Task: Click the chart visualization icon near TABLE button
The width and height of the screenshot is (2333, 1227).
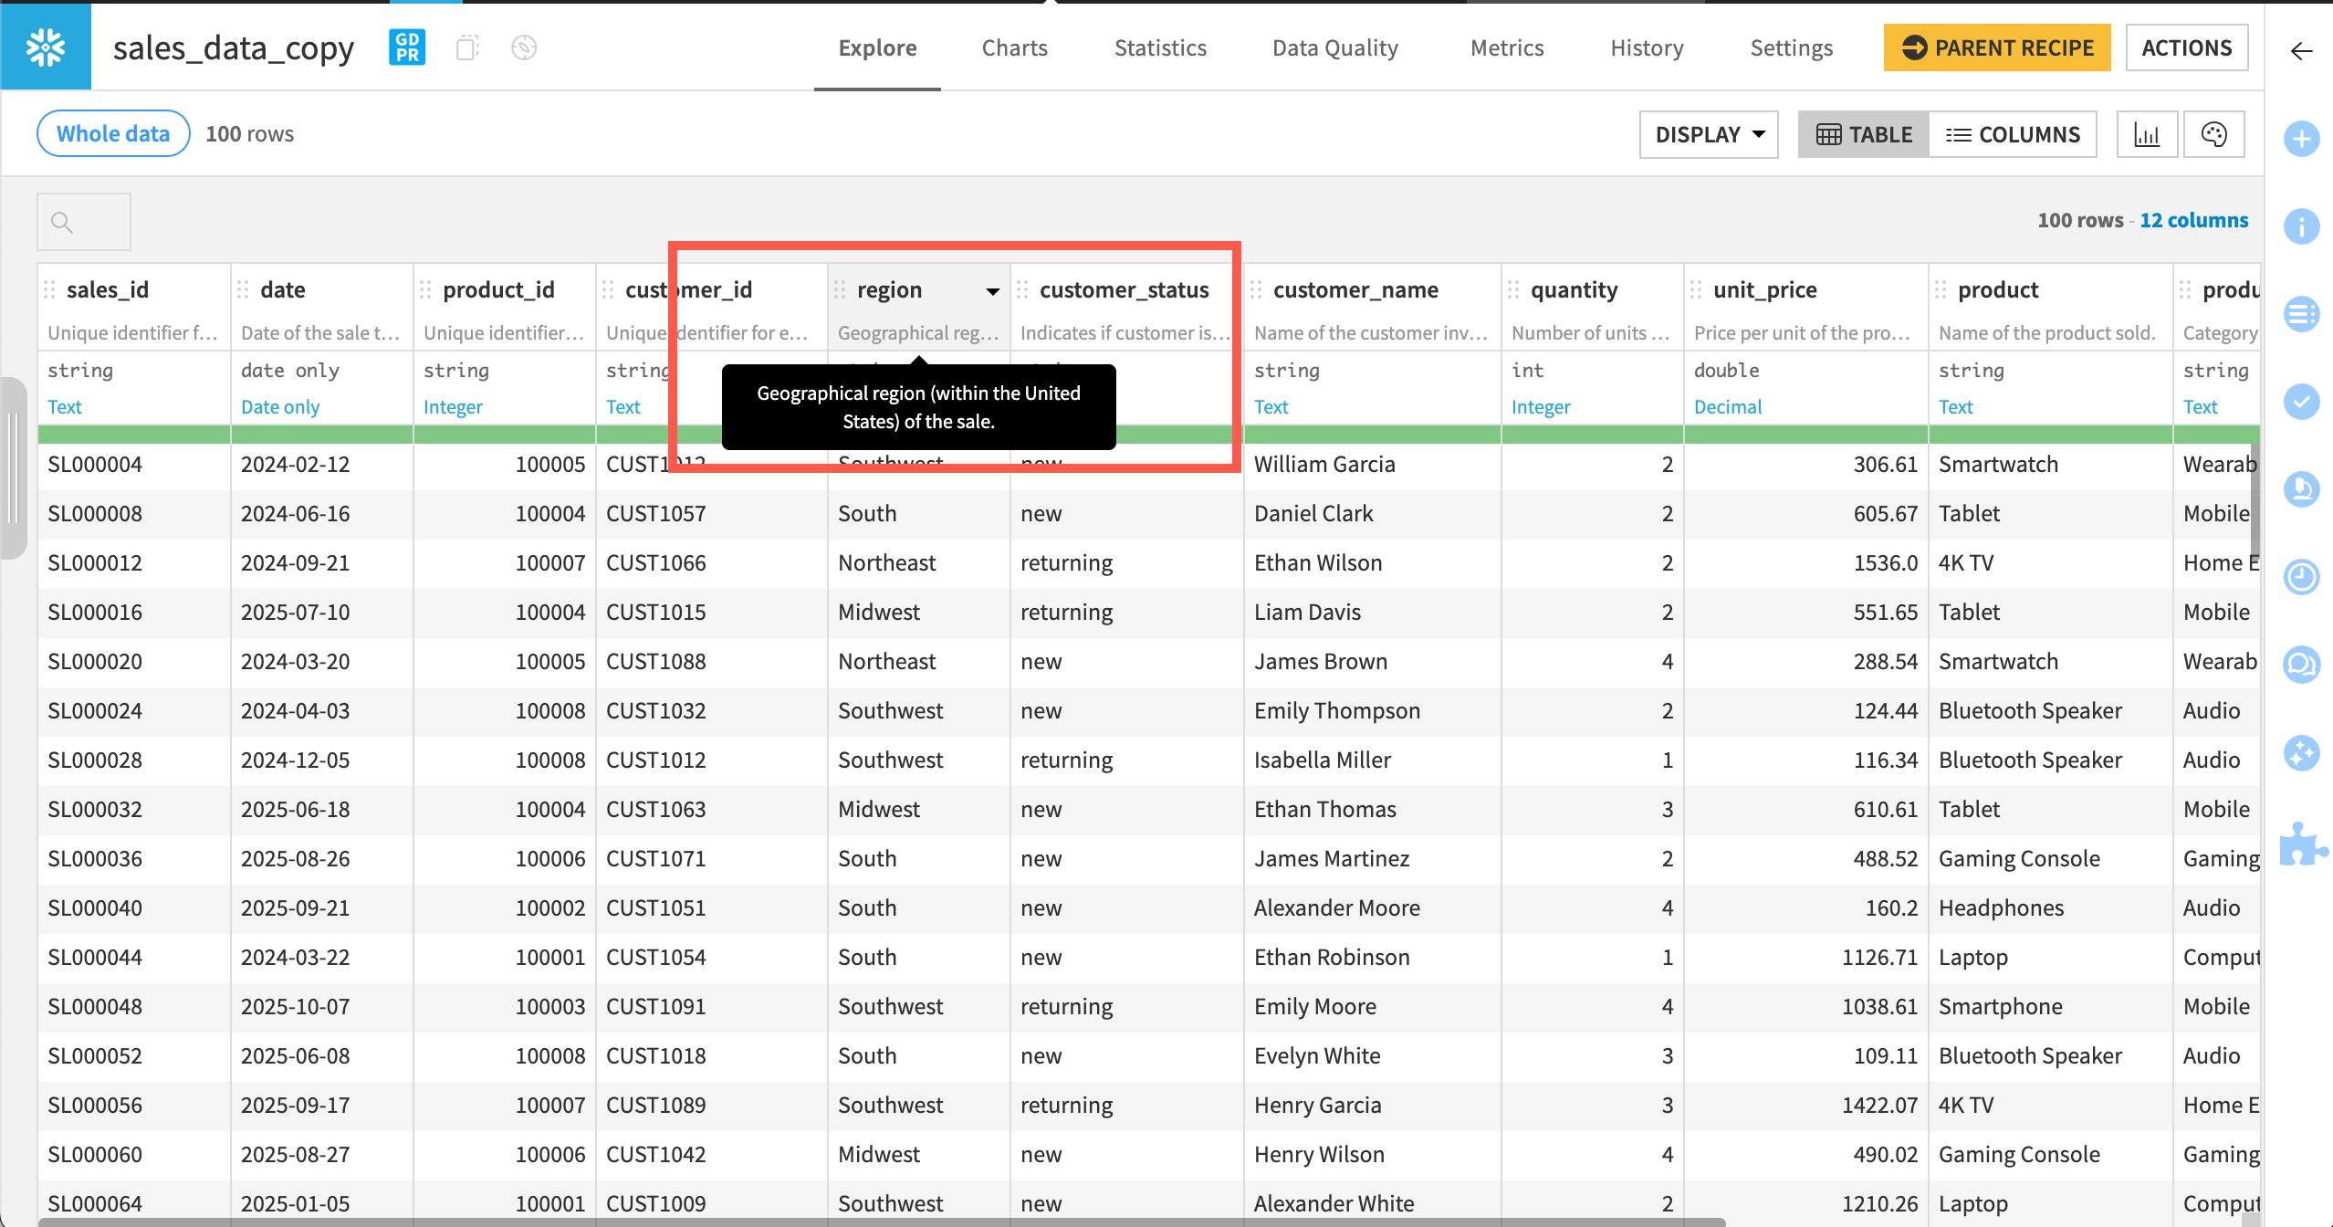Action: coord(2147,133)
